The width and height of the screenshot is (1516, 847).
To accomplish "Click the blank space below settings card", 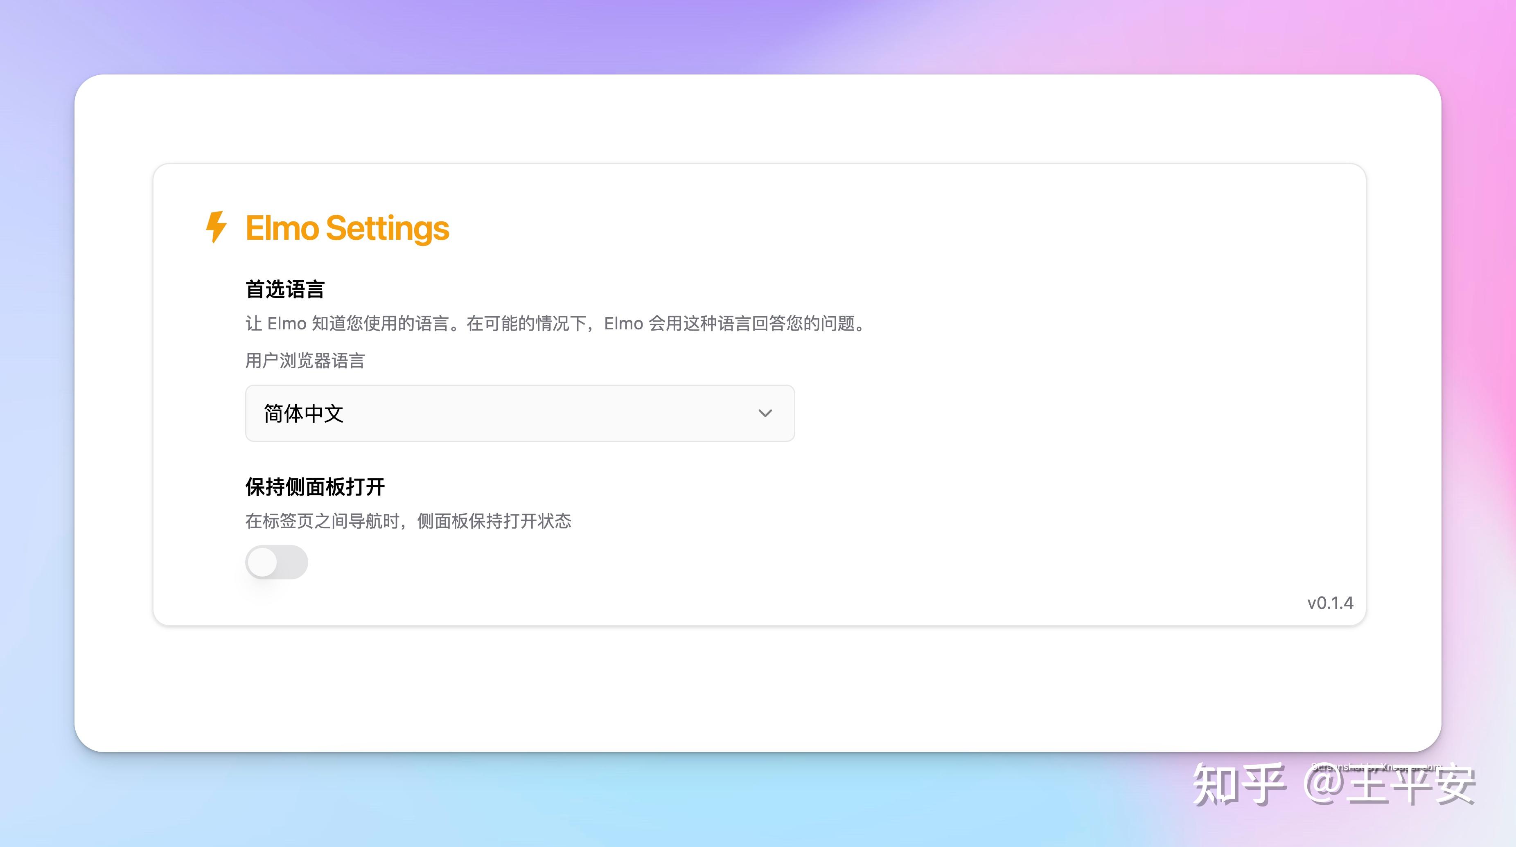I will click(758, 688).
